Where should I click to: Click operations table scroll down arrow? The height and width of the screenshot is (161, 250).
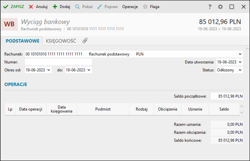point(242,112)
